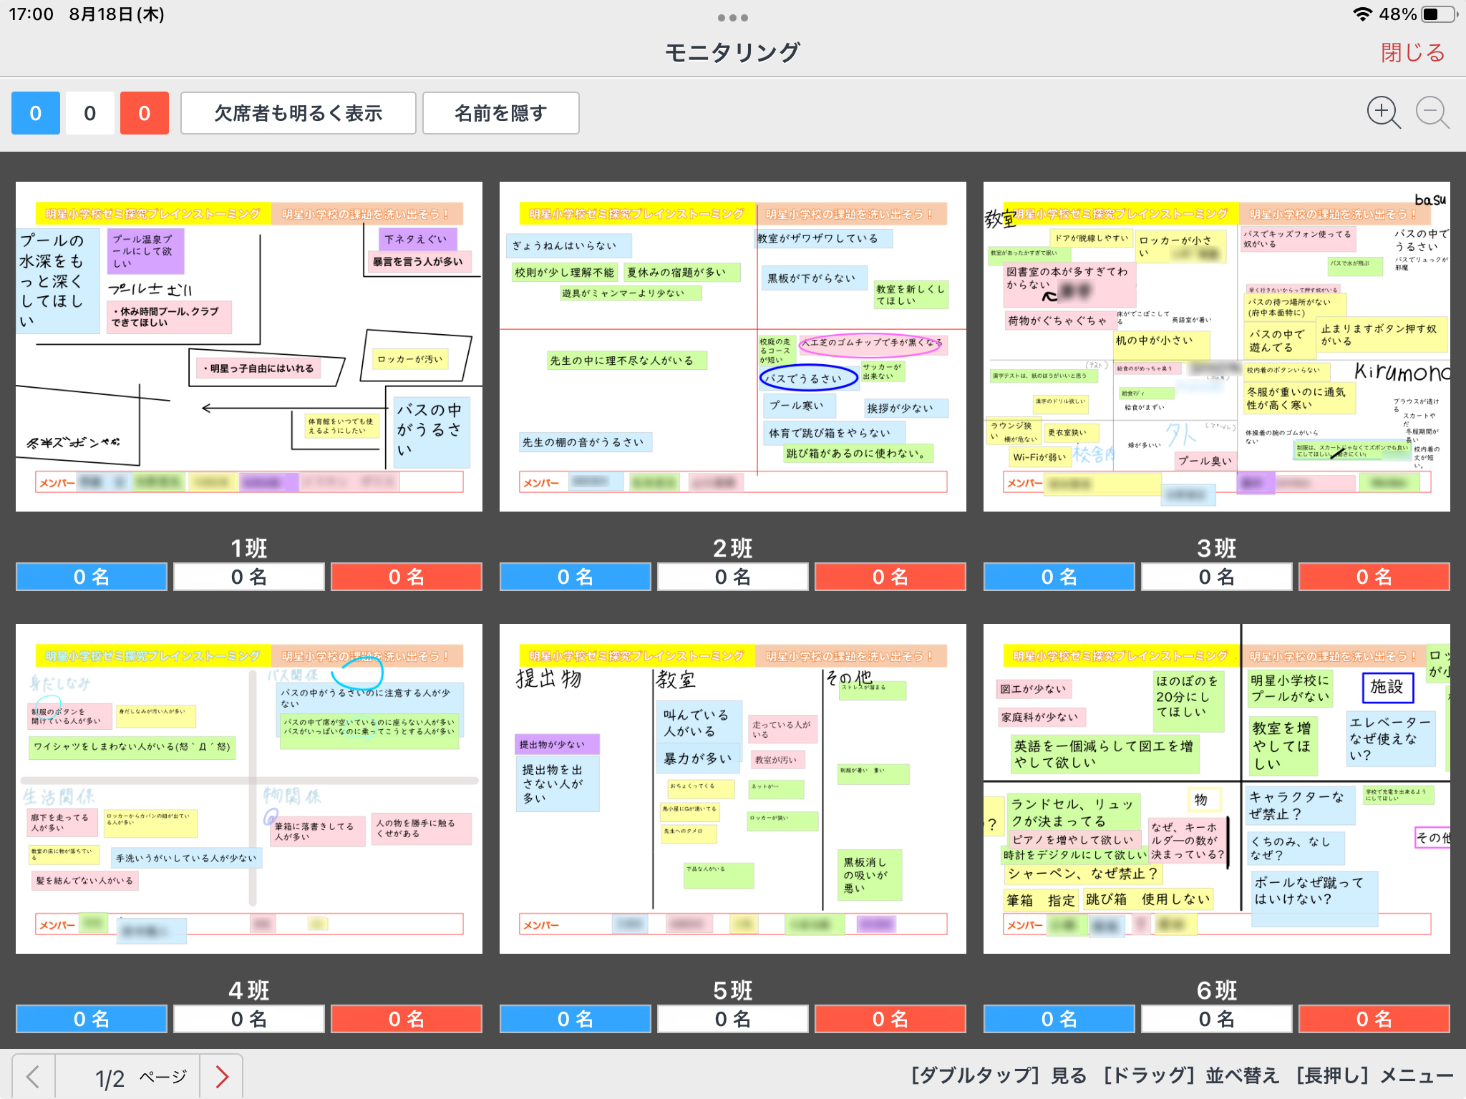
Task: Open 5班 board thumbnail
Action: [x=732, y=788]
